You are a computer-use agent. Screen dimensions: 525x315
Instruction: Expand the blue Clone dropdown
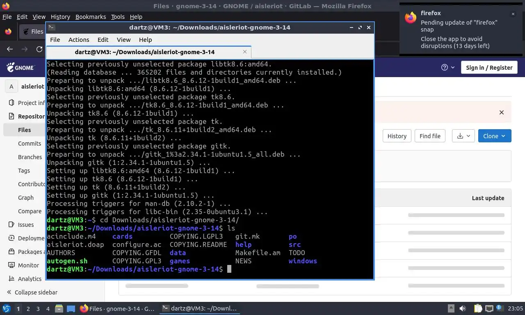click(495, 136)
